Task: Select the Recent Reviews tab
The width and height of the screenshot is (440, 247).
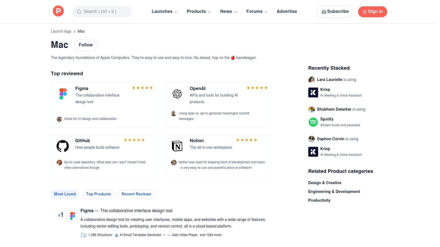Action: pos(136,194)
